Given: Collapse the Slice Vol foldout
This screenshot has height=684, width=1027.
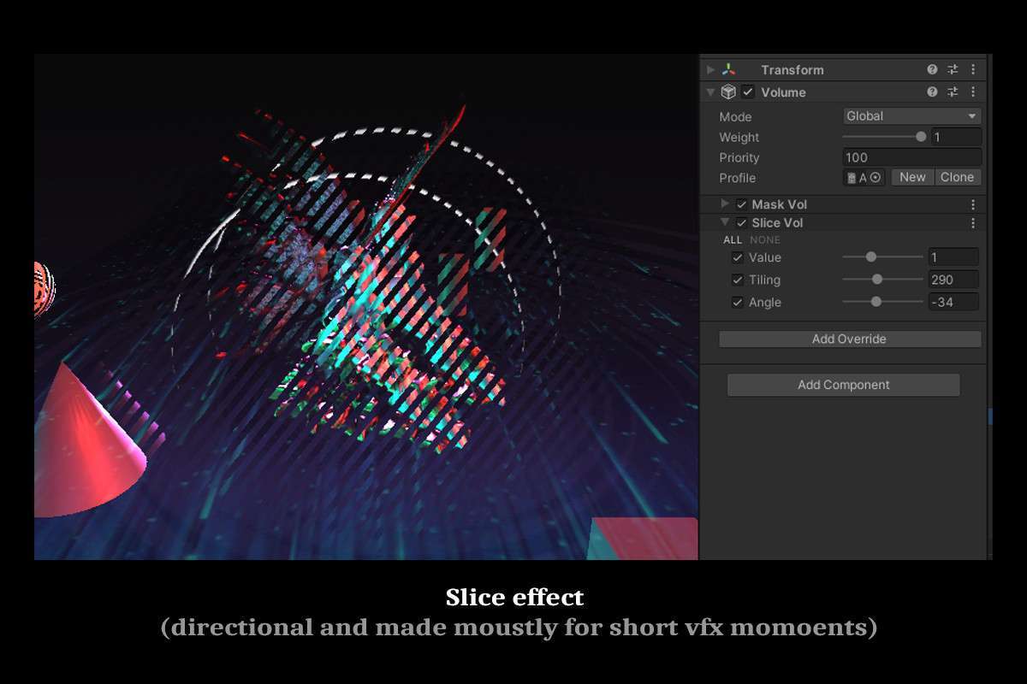Looking at the screenshot, I should coord(725,222).
